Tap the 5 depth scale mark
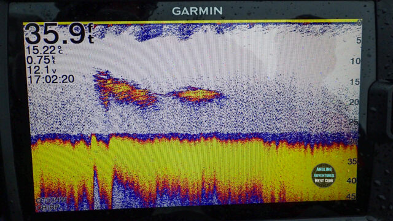393x221 pixels. pos(359,41)
